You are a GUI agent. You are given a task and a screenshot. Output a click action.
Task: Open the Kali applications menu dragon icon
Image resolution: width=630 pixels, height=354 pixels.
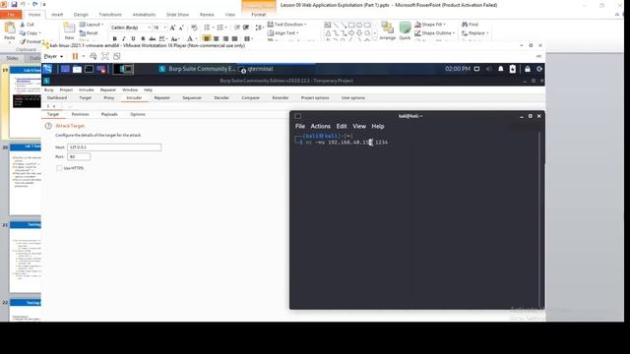coord(48,69)
